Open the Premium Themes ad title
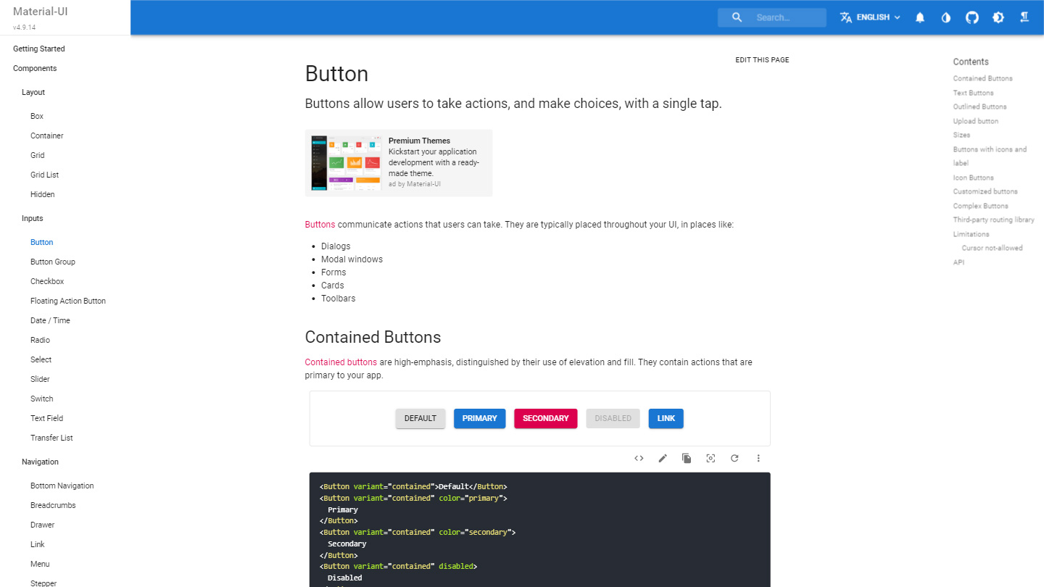The image size is (1044, 587). (x=419, y=141)
